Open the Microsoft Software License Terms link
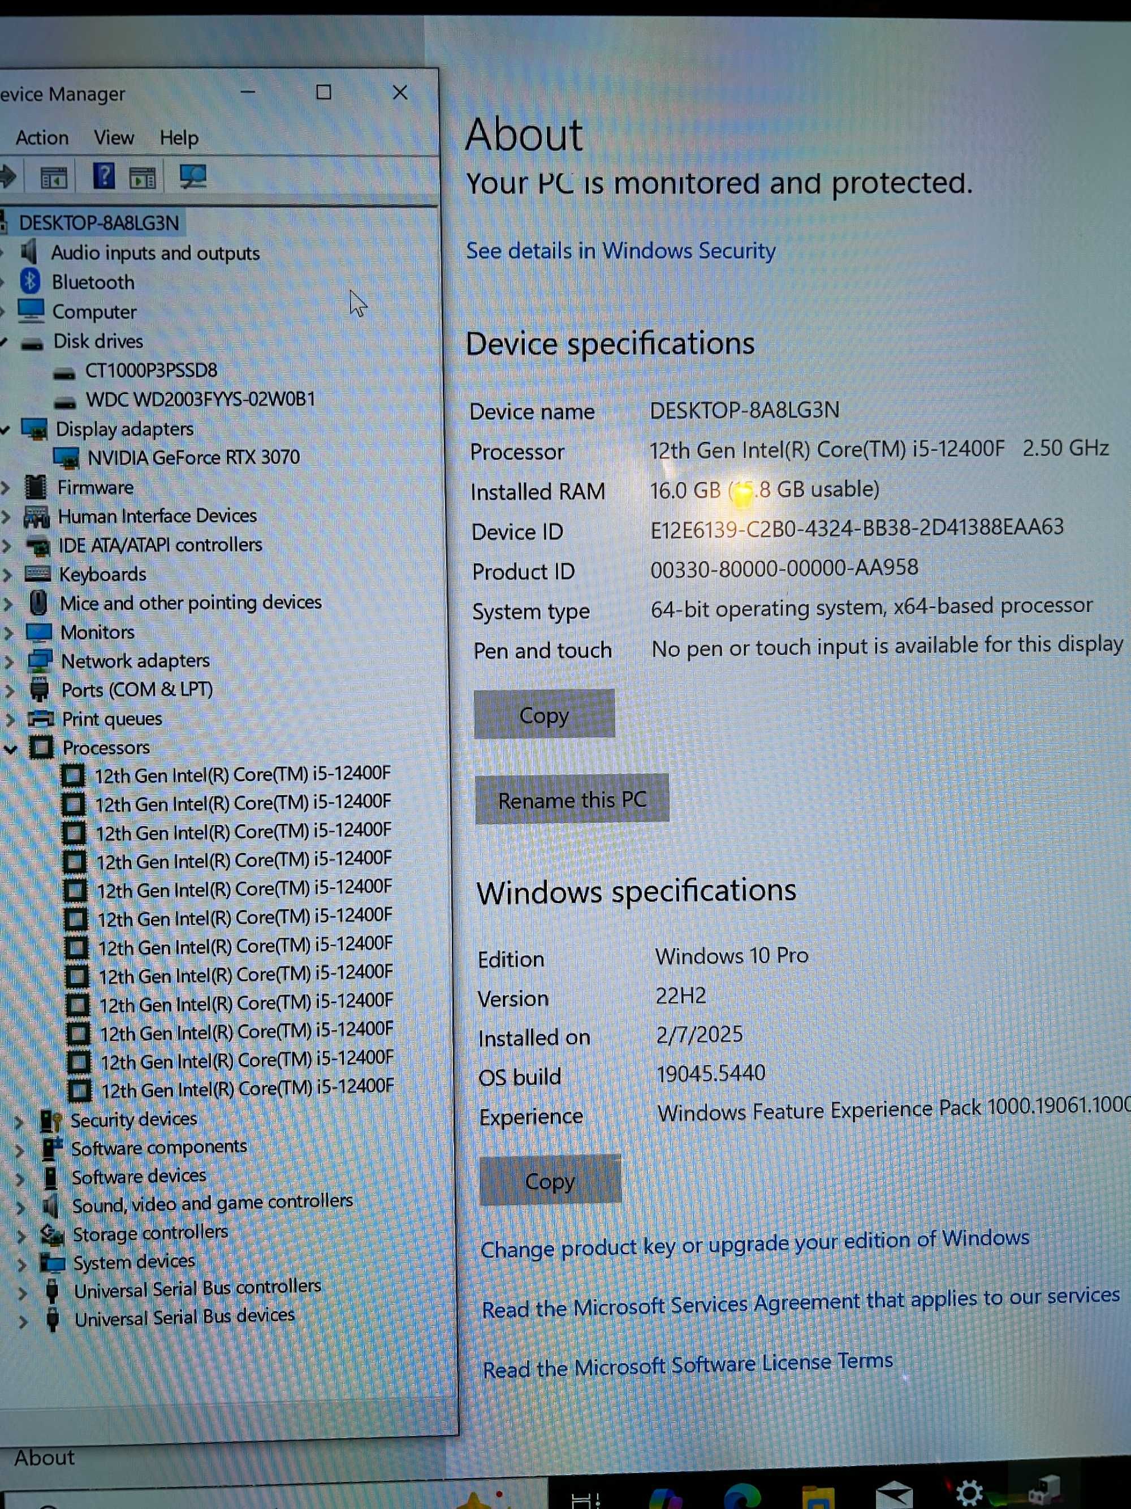 pos(687,1366)
